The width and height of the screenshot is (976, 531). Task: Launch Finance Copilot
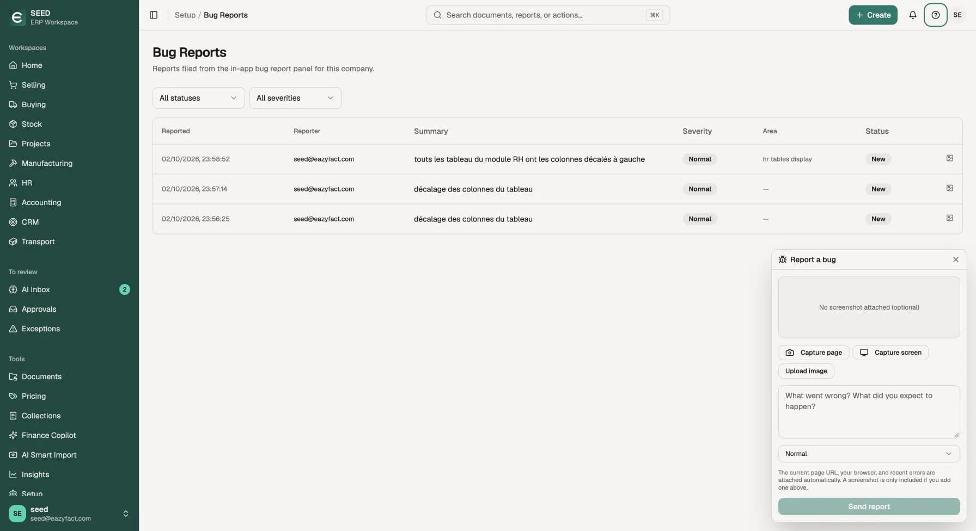[69, 435]
